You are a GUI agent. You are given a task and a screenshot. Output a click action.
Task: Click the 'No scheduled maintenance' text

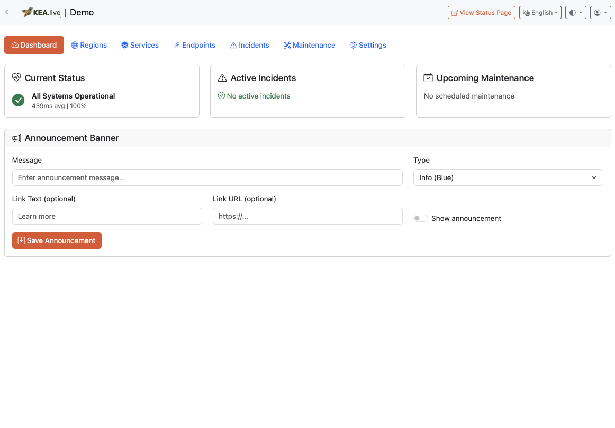click(x=469, y=96)
